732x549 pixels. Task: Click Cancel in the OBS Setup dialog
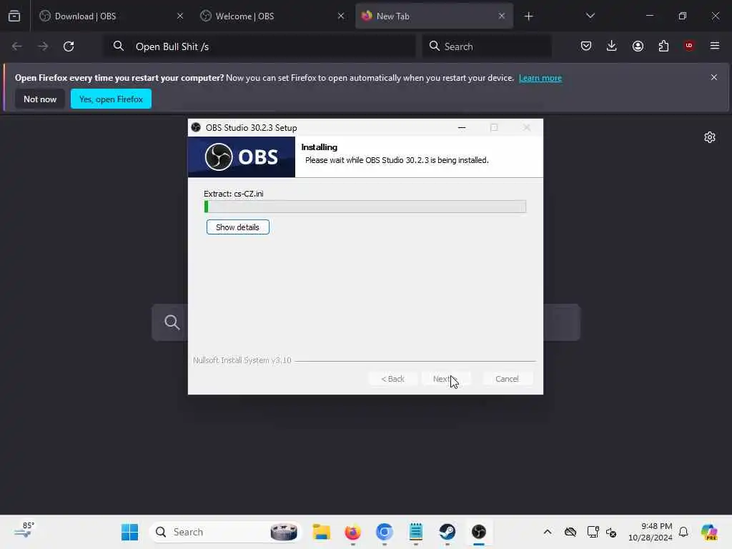tap(507, 379)
